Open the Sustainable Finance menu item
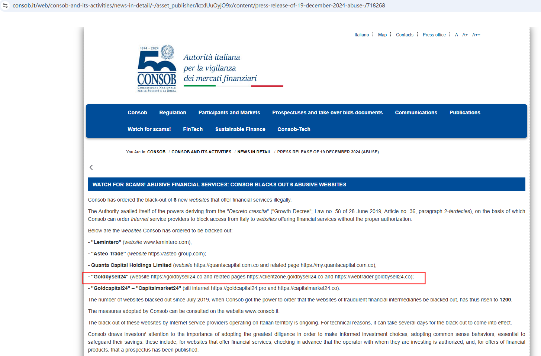This screenshot has width=541, height=356. coord(240,129)
